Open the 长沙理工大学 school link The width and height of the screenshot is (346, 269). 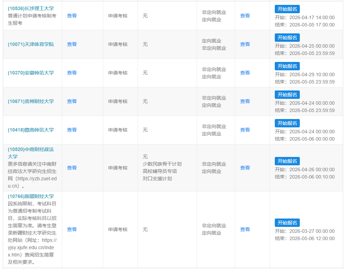click(31, 8)
